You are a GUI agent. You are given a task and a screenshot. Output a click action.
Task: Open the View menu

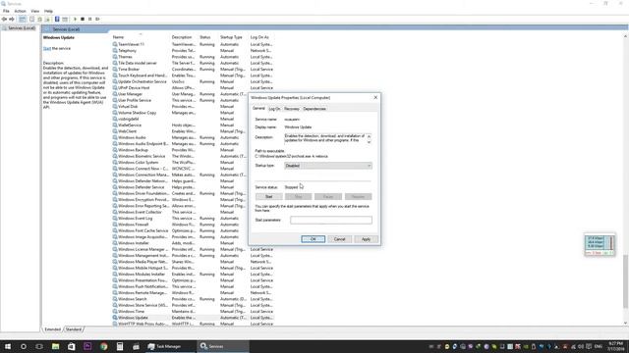(x=35, y=11)
